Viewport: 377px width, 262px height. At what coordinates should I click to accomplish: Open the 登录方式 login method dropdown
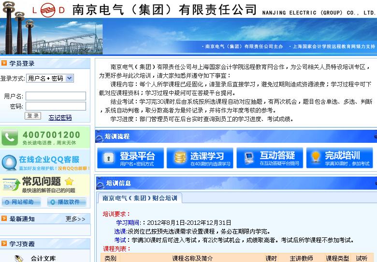pyautogui.click(x=50, y=78)
